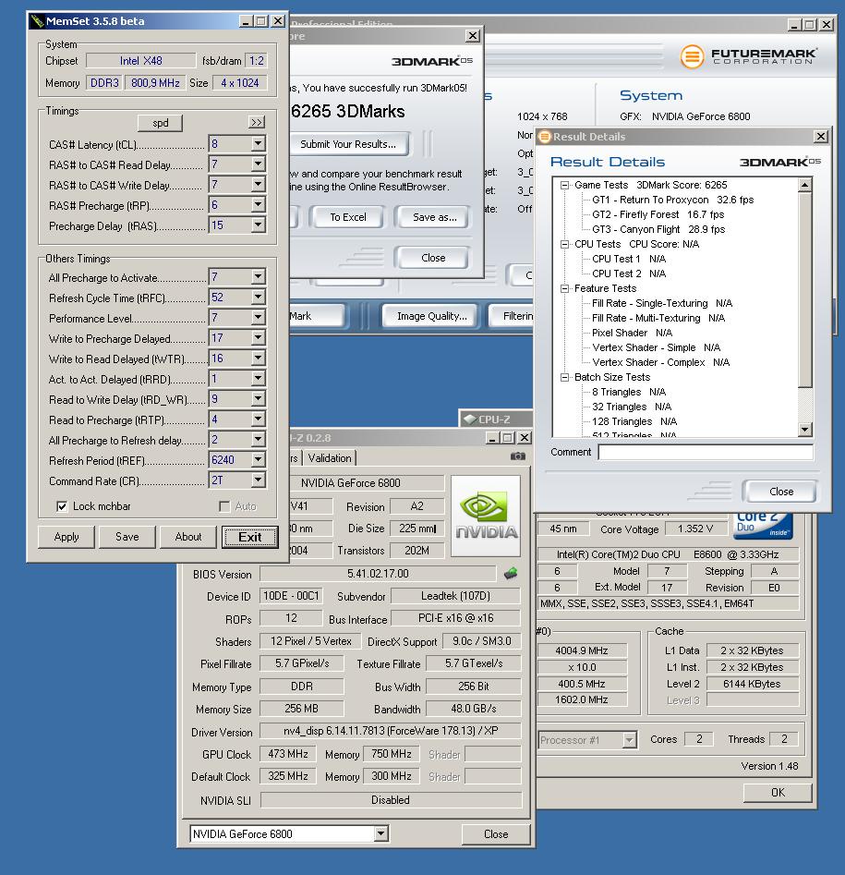Click OK in the CPU-Z window
This screenshot has width=845, height=875.
click(x=778, y=793)
